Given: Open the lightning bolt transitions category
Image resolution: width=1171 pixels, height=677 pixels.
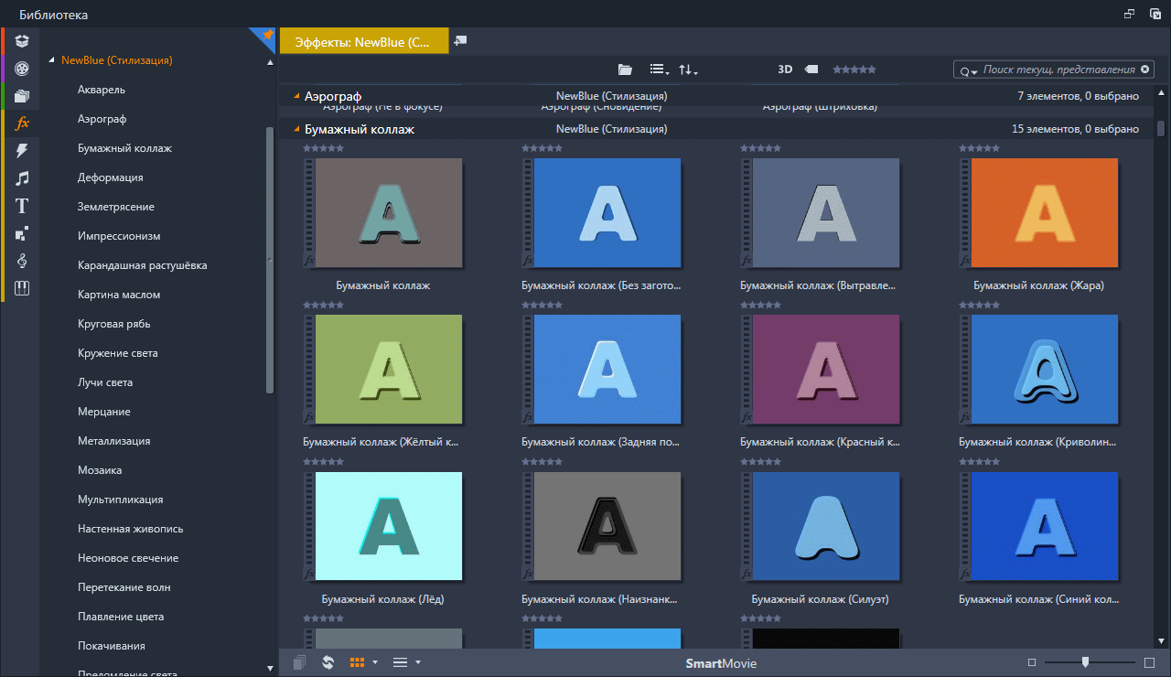Looking at the screenshot, I should coord(23,150).
